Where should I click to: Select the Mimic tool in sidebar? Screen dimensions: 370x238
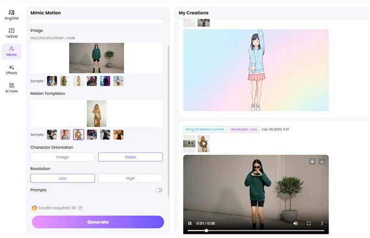11,51
